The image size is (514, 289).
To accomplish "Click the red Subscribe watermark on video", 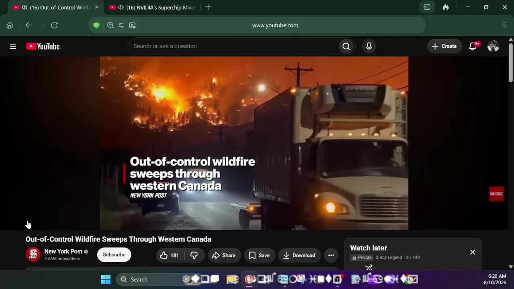I will pos(496,194).
